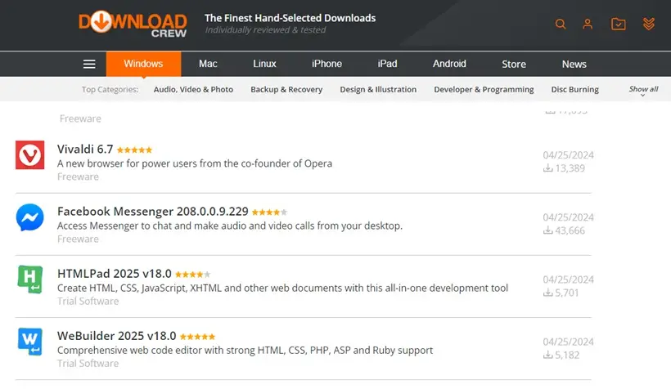Click WeBuilder's 04/25/2024 date

[x=568, y=342]
